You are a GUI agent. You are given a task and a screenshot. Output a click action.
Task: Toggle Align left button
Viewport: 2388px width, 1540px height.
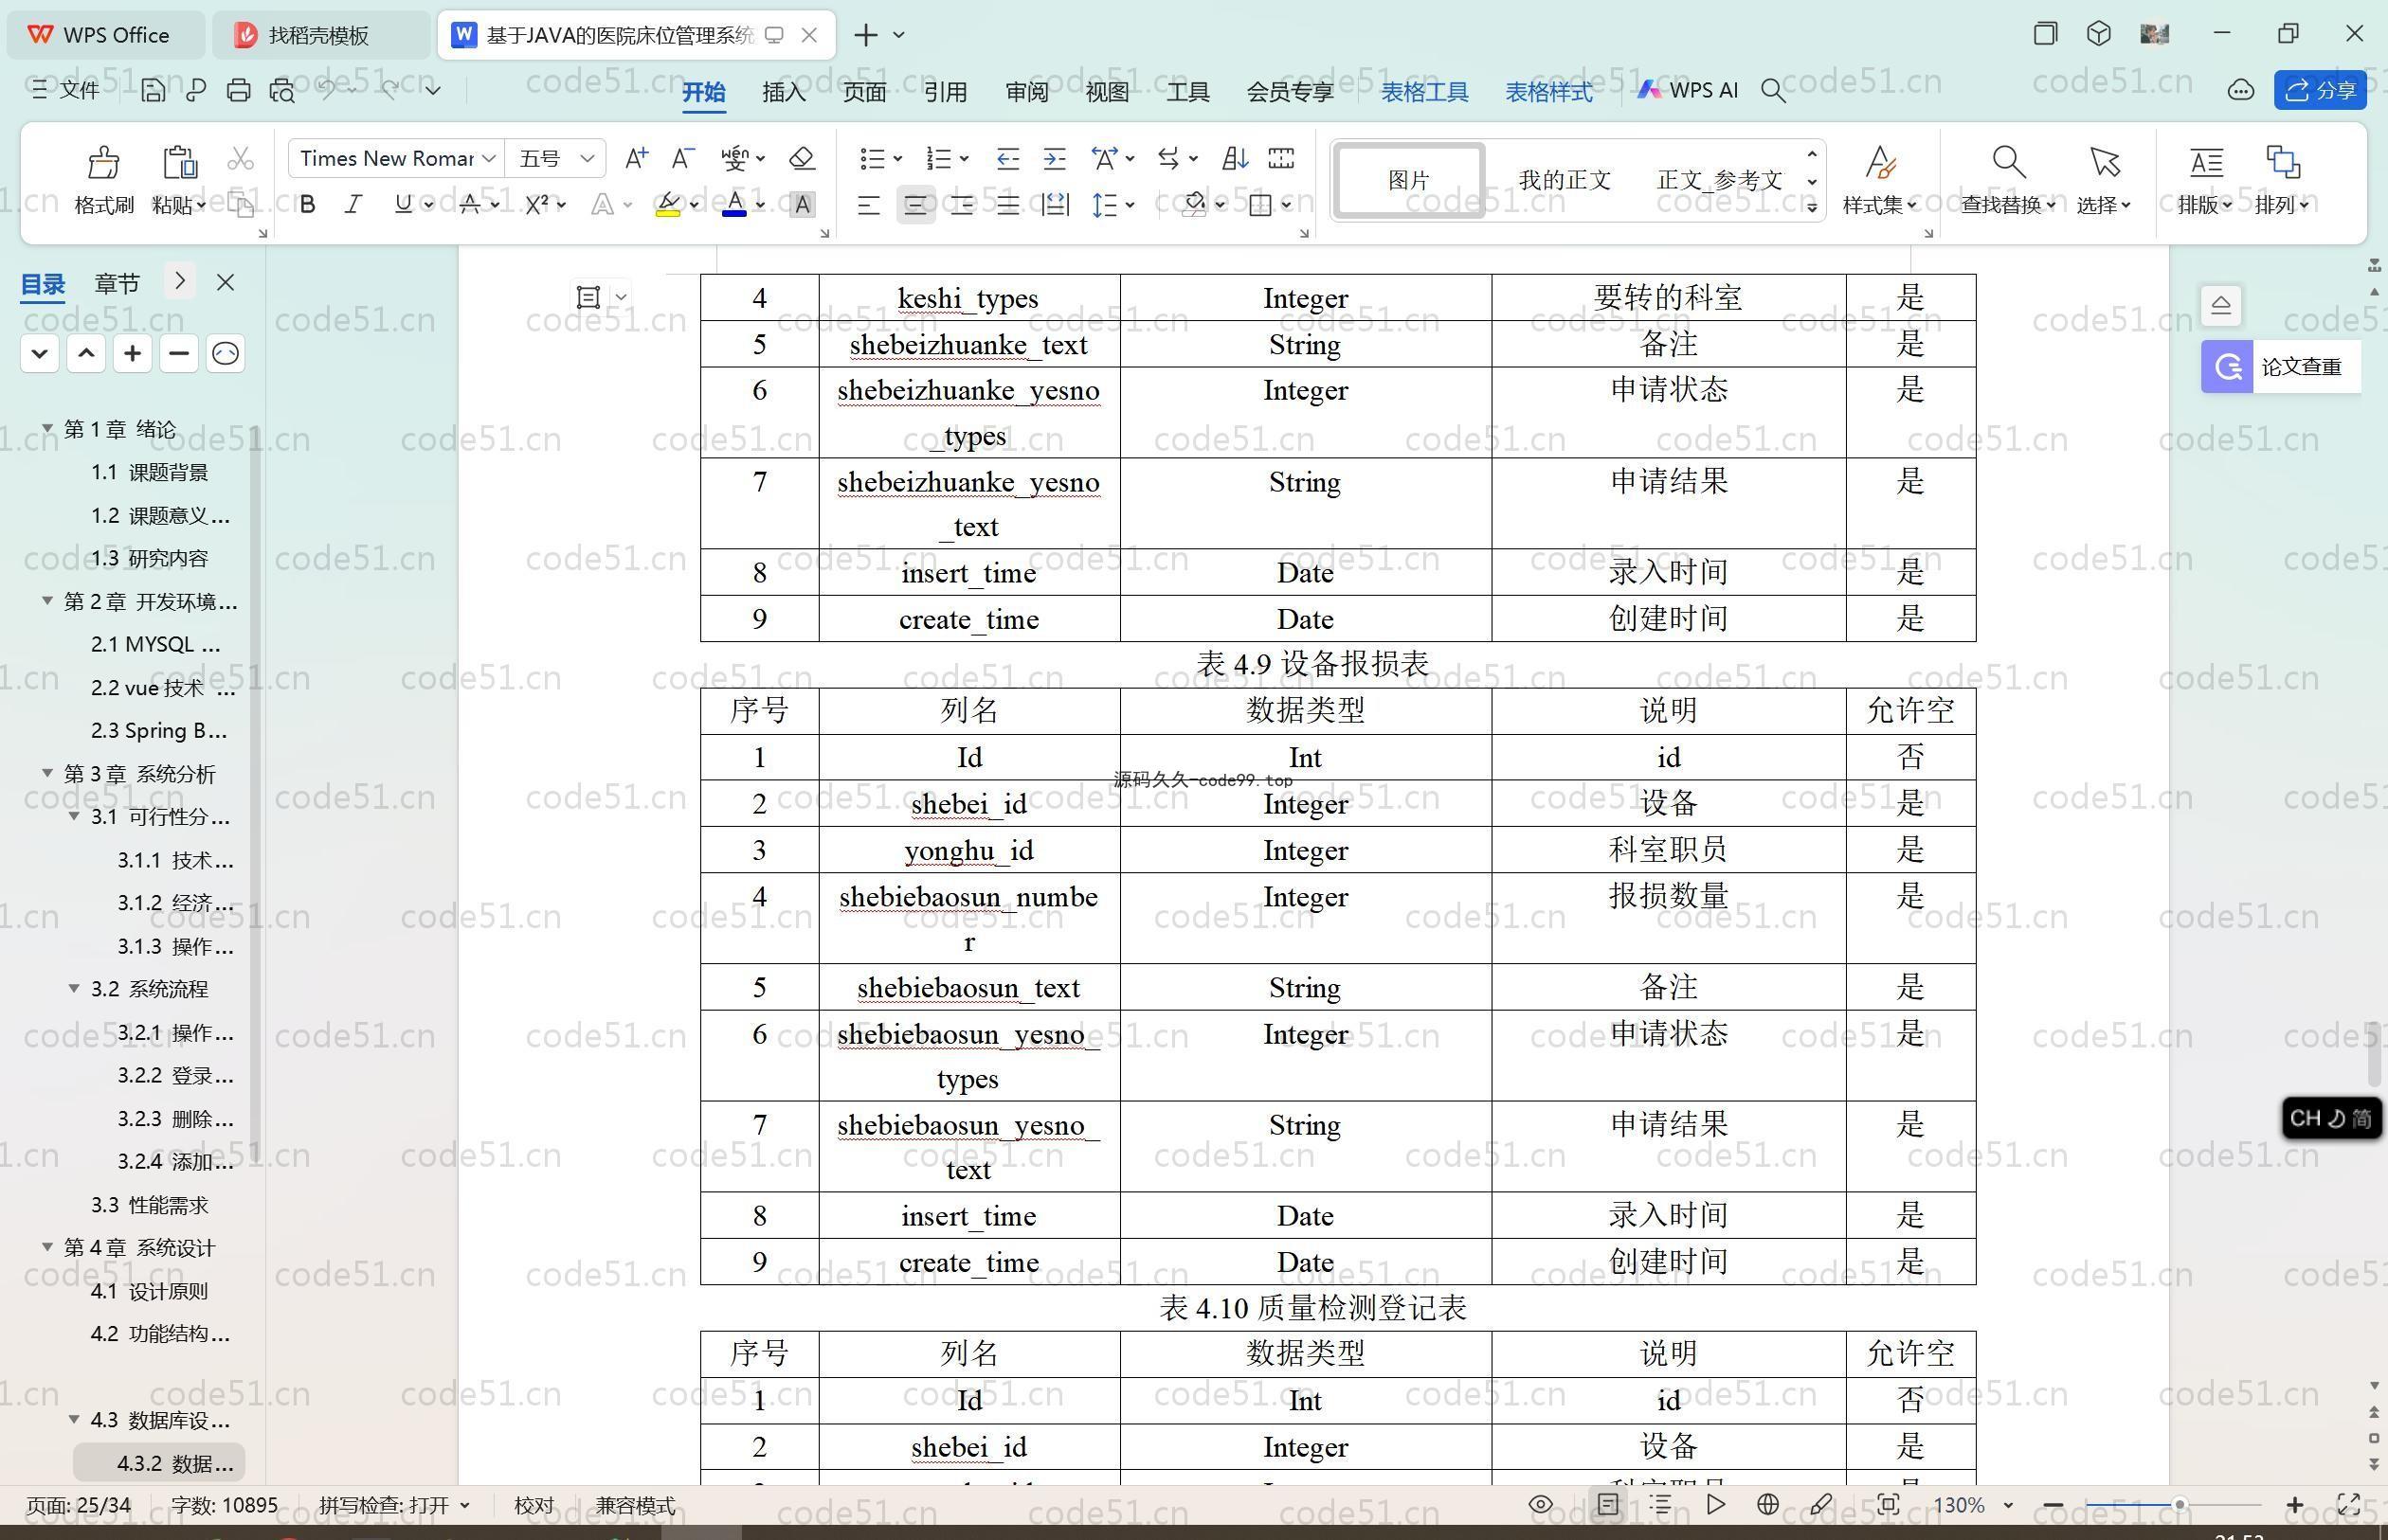point(868,205)
